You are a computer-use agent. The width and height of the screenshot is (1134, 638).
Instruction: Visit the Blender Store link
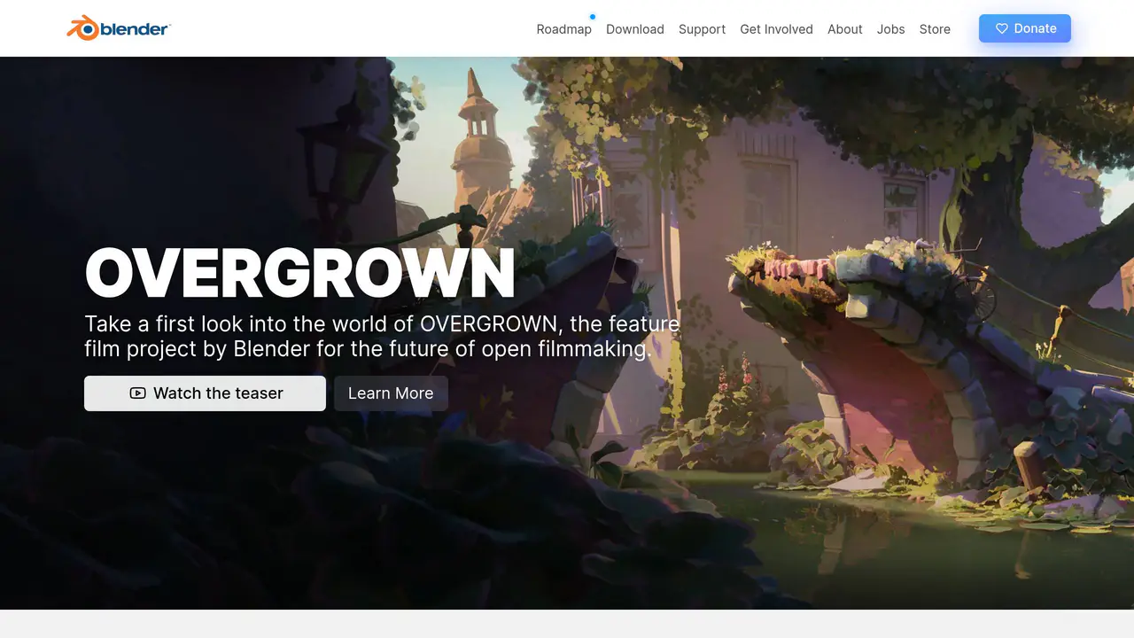pyautogui.click(x=935, y=29)
